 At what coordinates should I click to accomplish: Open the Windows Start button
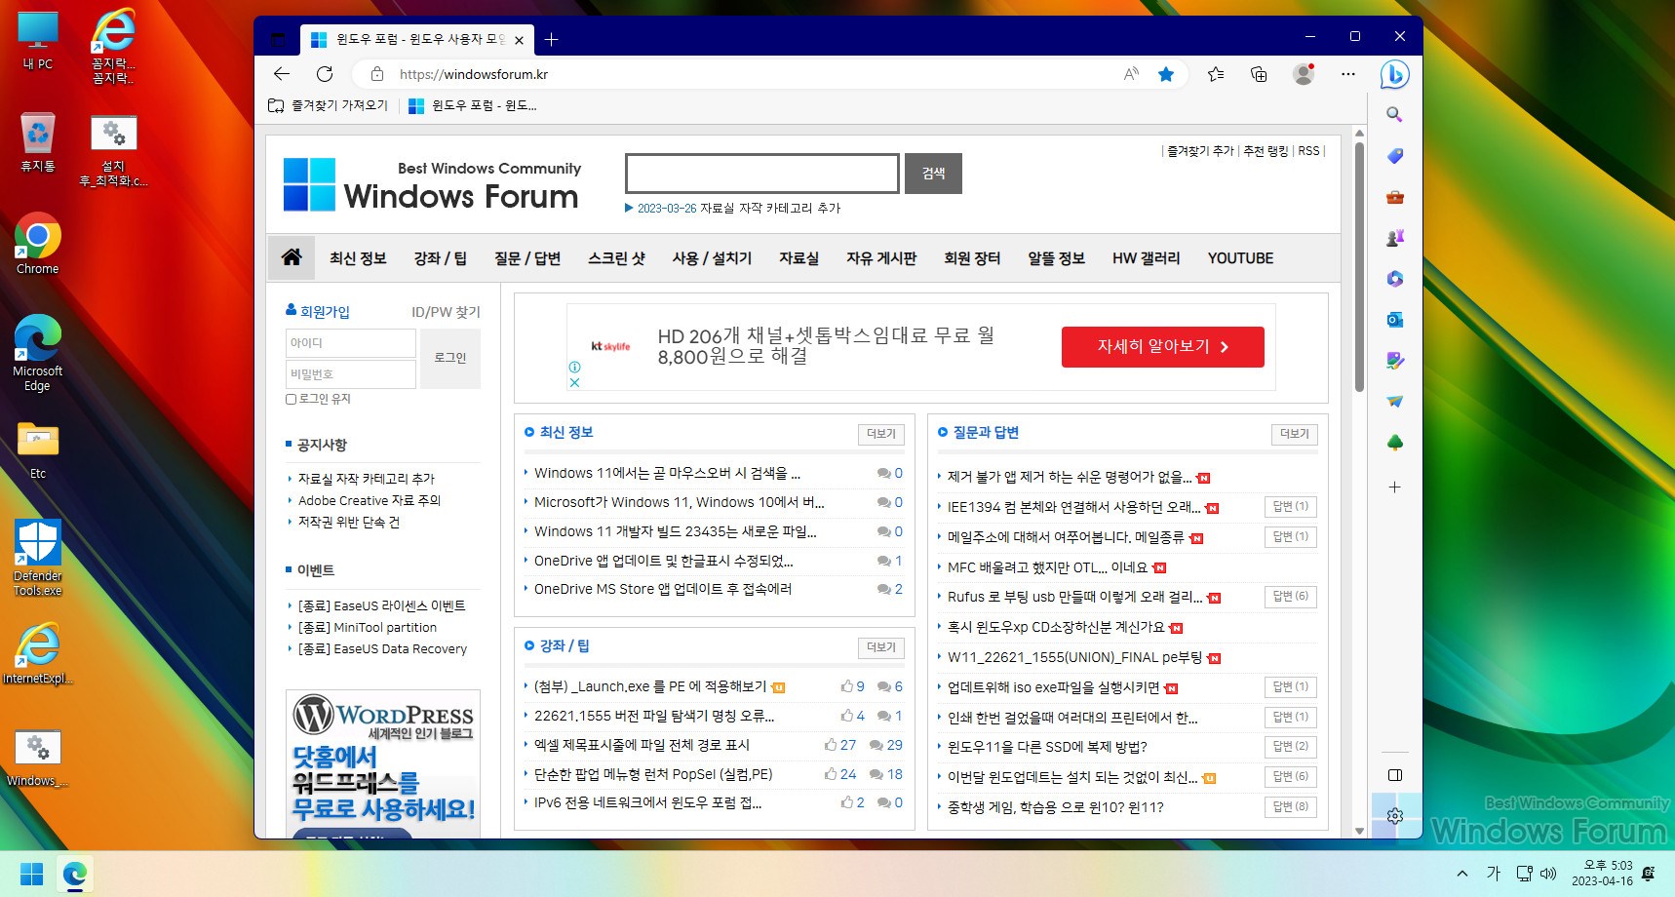click(x=32, y=875)
